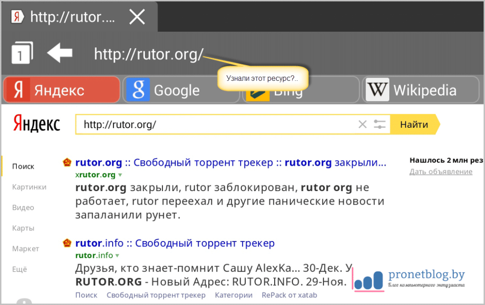Switch to Маркет results
The height and width of the screenshot is (305, 485).
point(26,249)
